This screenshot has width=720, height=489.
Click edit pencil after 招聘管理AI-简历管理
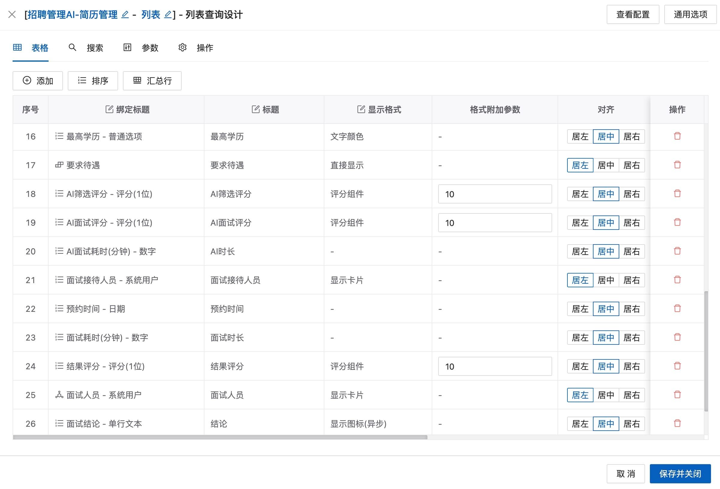coord(125,15)
